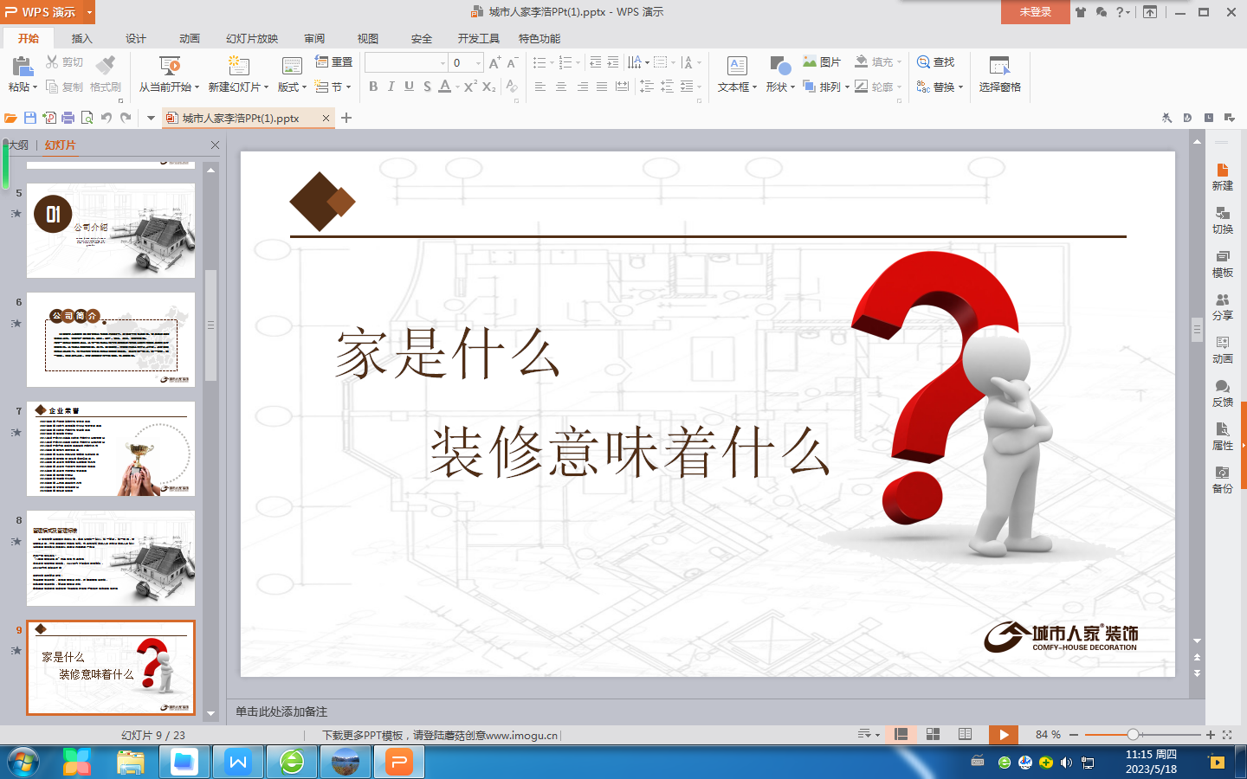This screenshot has width=1247, height=779.
Task: Click the save icon in quick access bar
Action: [x=30, y=118]
